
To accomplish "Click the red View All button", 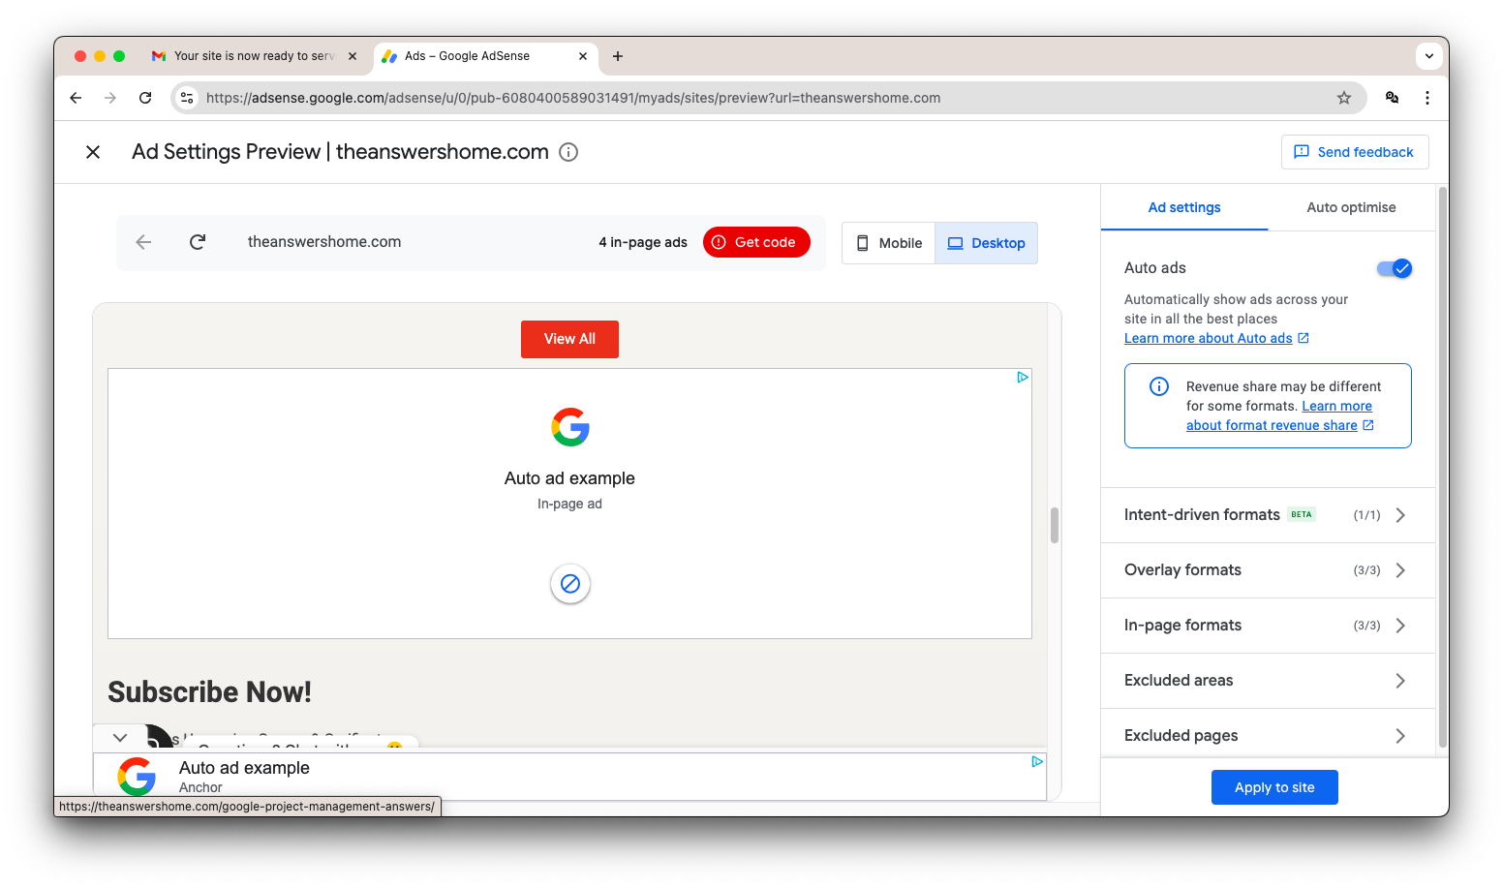I will (x=569, y=339).
